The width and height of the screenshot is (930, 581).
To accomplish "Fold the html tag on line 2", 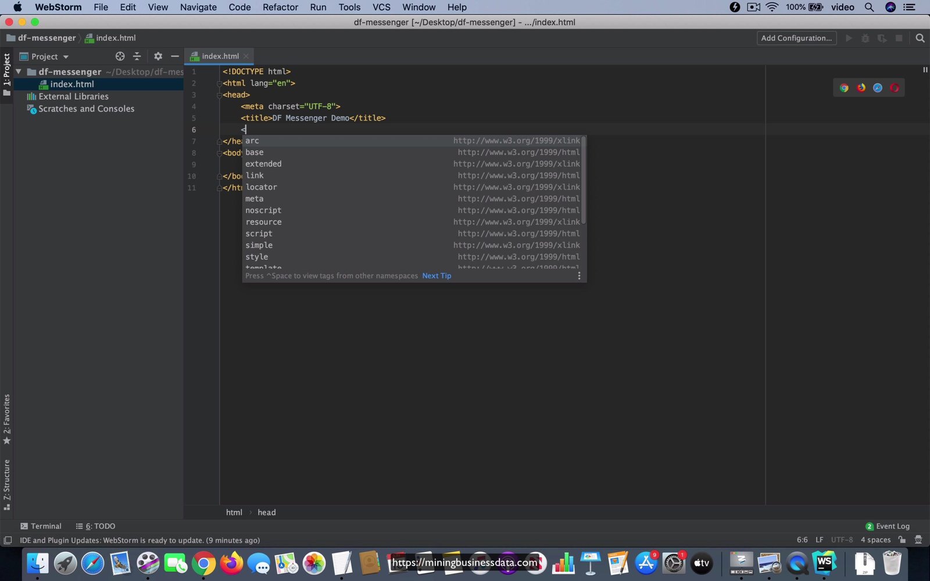I will (220, 84).
